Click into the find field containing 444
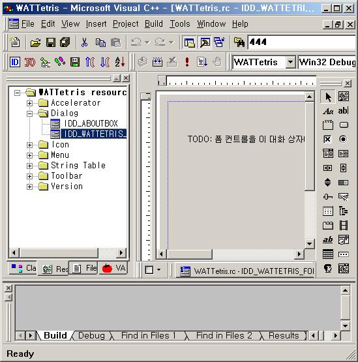The height and width of the screenshot is (362, 358). (301, 42)
